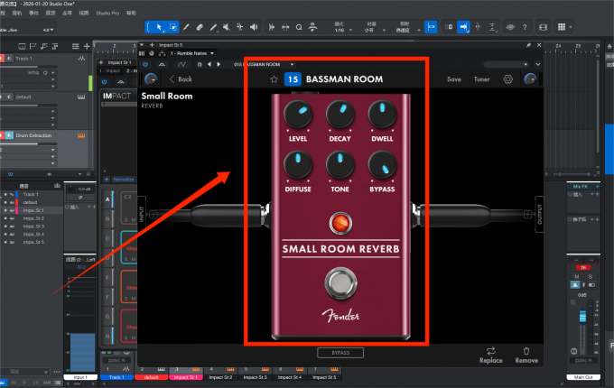The width and height of the screenshot is (614, 388).
Task: Select the Track 1 tab in the mixer
Action: [116, 377]
